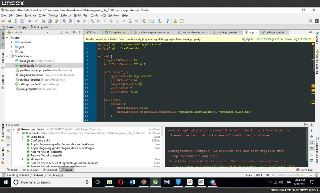Viewport: 320px width, 193px height.
Task: Open the SDK Manager download icon
Action: pos(159,21)
